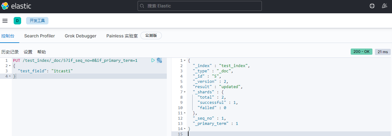Click the search magnifier icon
392x136 pixels.
click(x=142, y=6)
